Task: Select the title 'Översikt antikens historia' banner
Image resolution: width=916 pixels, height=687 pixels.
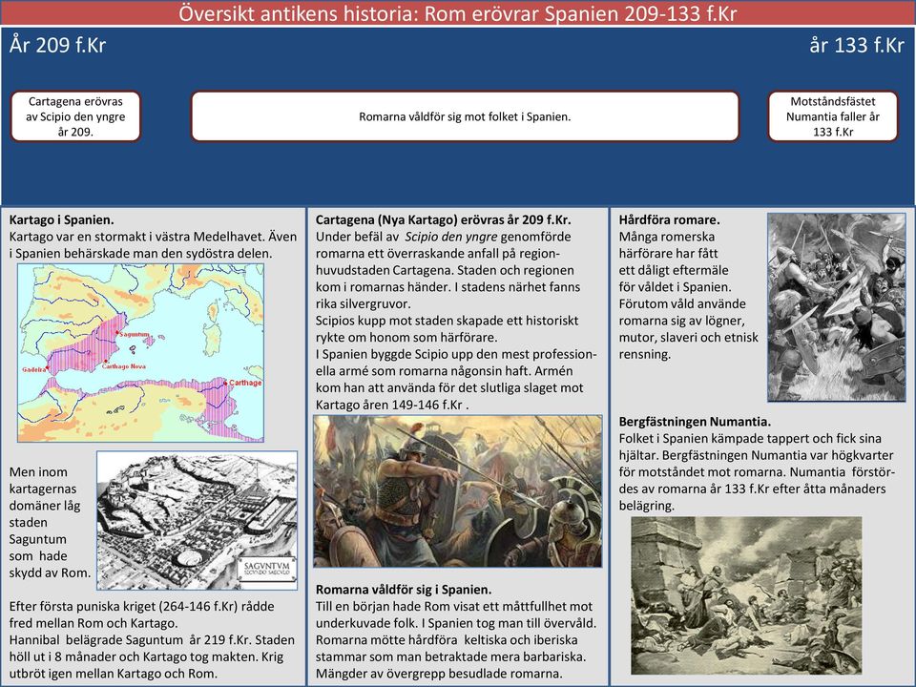Action: click(x=458, y=12)
